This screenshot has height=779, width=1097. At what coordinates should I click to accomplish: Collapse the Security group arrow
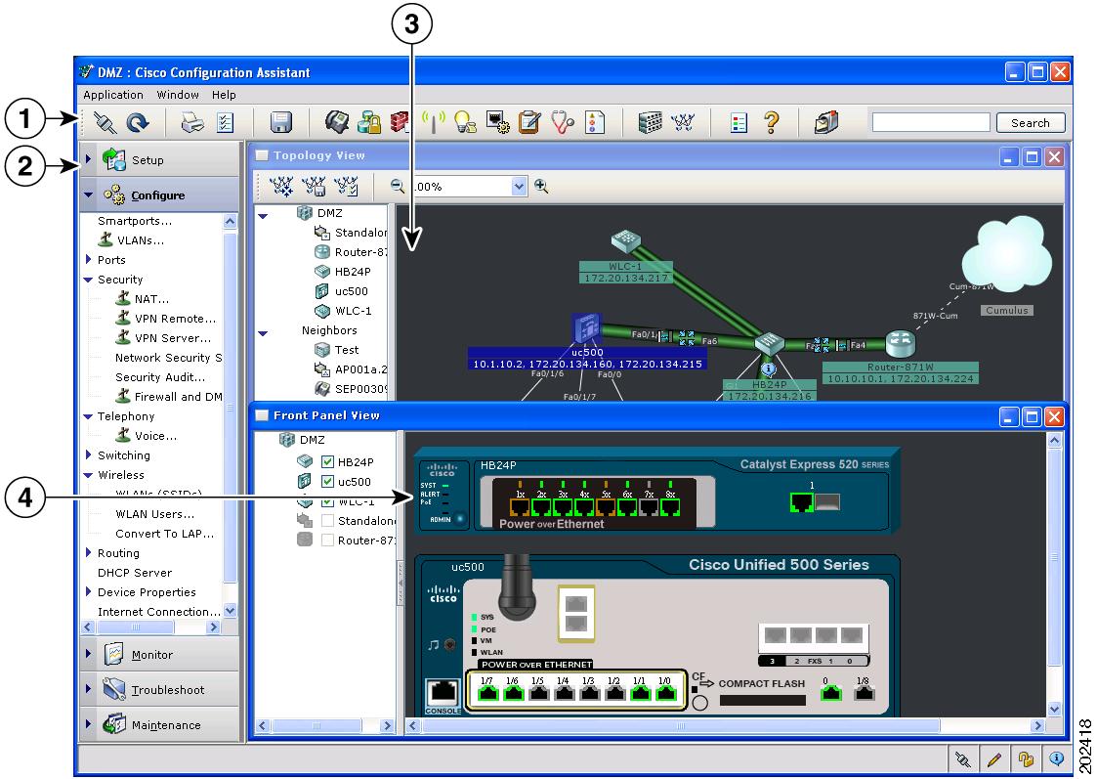click(88, 280)
